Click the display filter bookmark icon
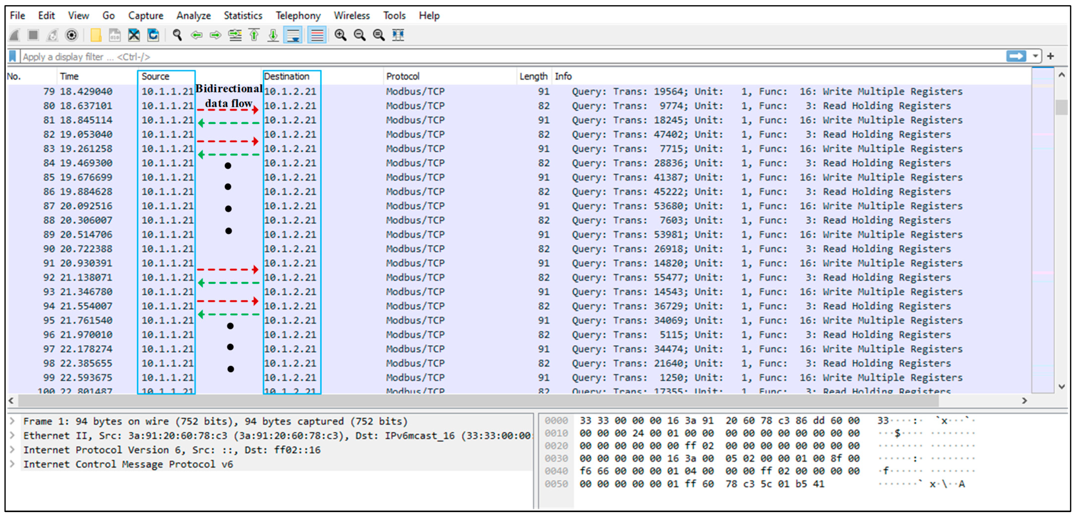 [x=13, y=56]
